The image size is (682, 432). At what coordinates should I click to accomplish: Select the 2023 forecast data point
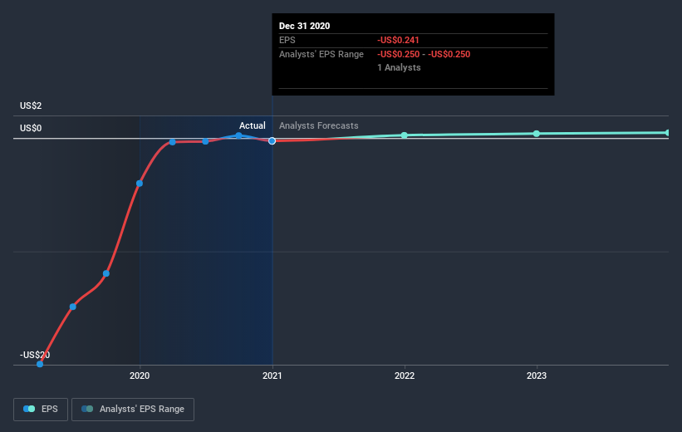pos(537,134)
